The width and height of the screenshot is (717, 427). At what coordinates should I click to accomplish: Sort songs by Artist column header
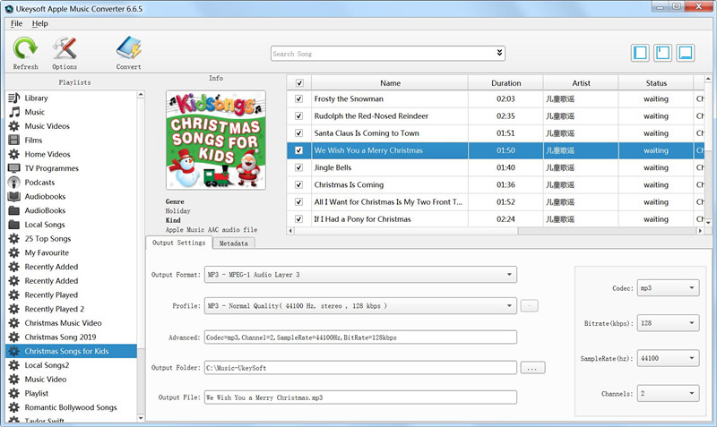pos(581,83)
